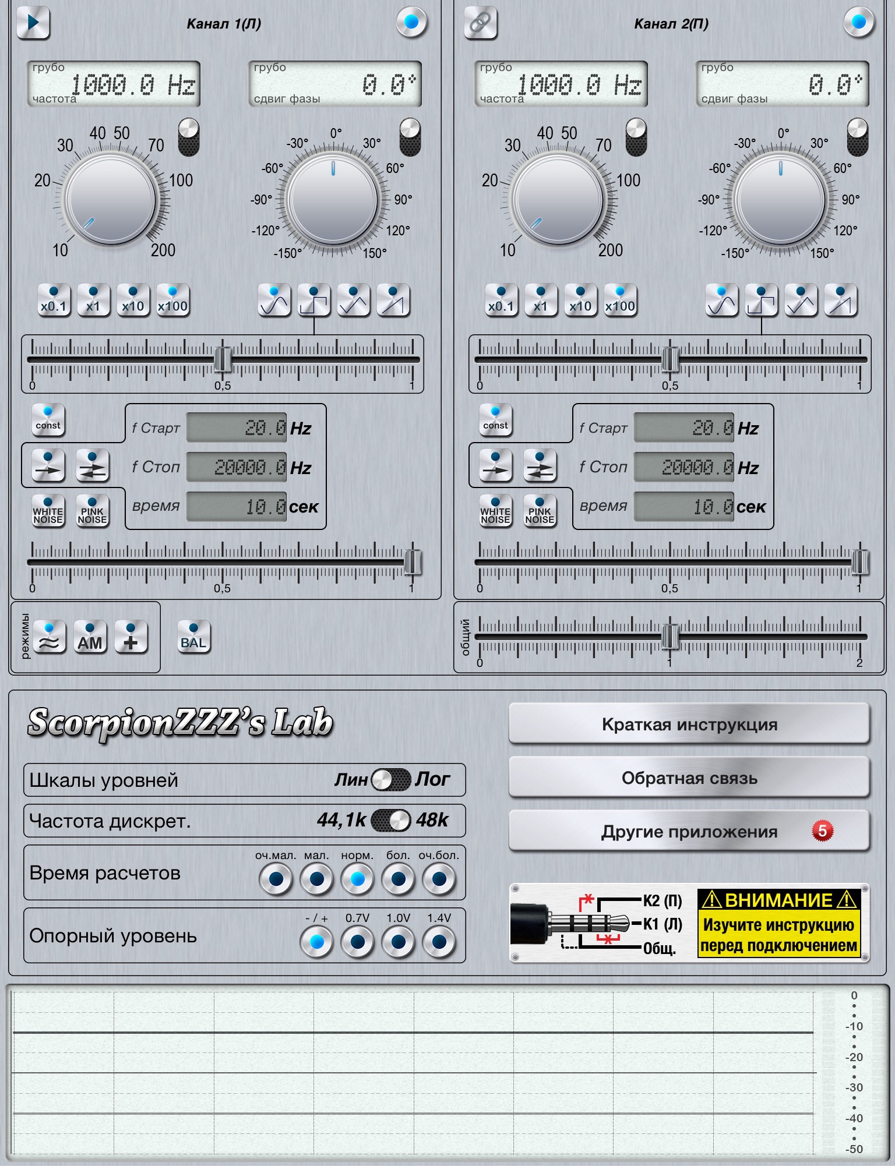Enable pink noise in Channel 2
Viewport: 895px width, 1166px height.
pos(540,511)
